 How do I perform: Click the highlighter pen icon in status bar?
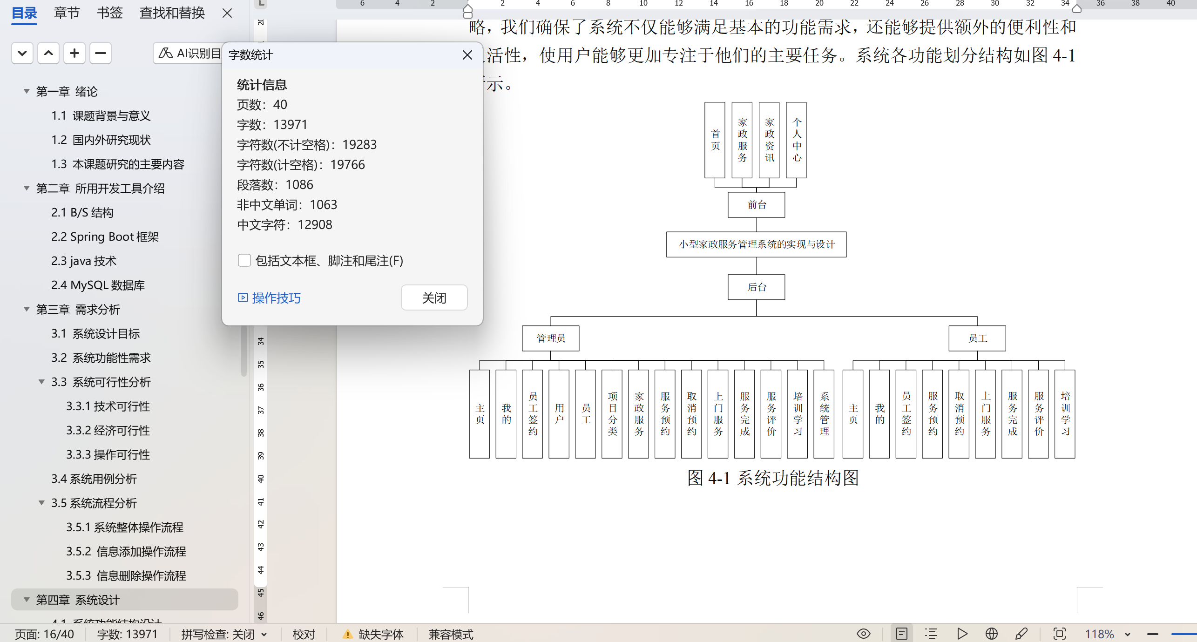(x=1021, y=634)
